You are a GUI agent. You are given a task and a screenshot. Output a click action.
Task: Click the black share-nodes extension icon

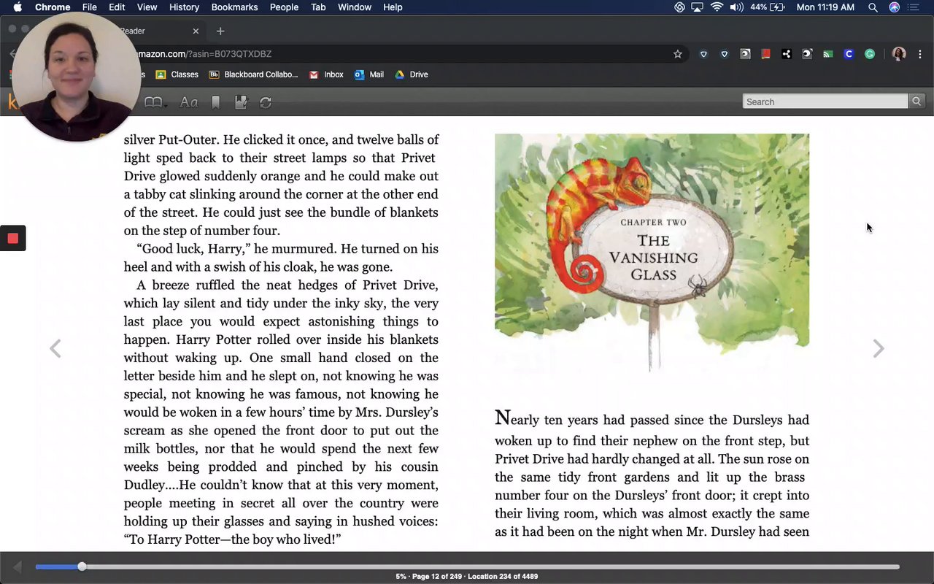click(x=786, y=54)
